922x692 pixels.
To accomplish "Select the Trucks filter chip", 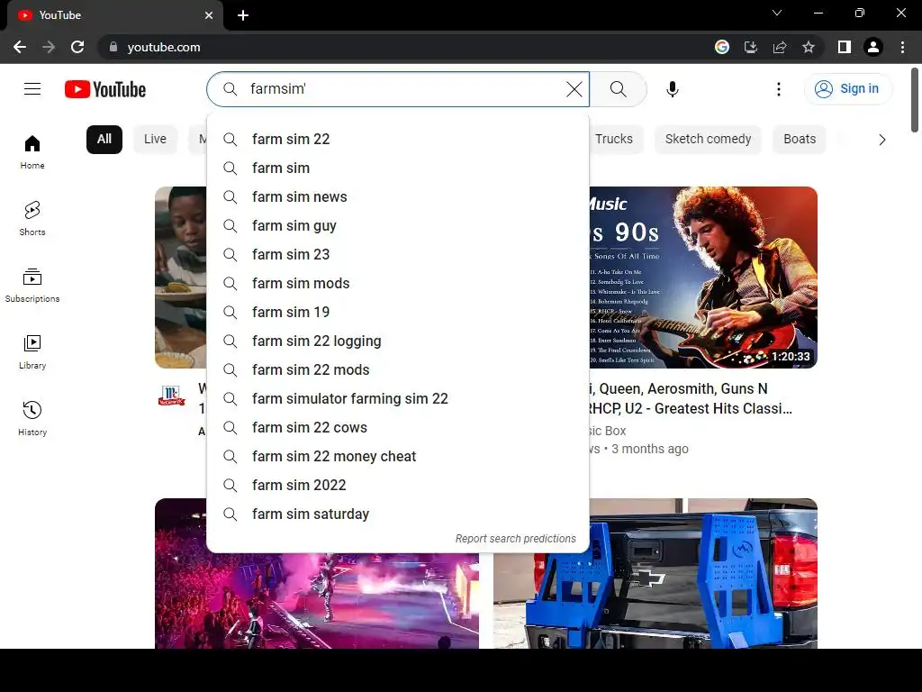I will click(614, 140).
